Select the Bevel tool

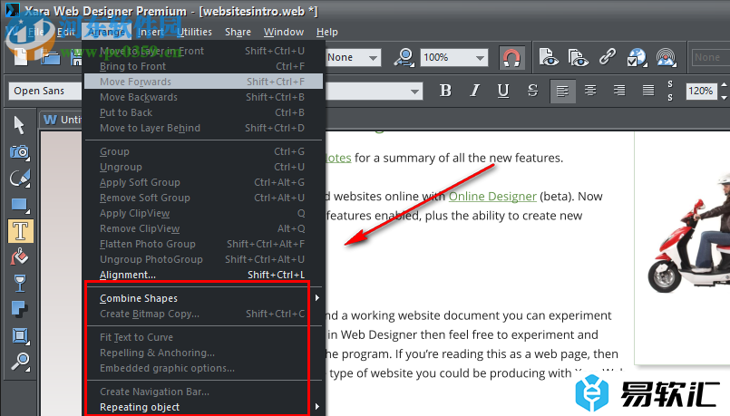[x=20, y=335]
